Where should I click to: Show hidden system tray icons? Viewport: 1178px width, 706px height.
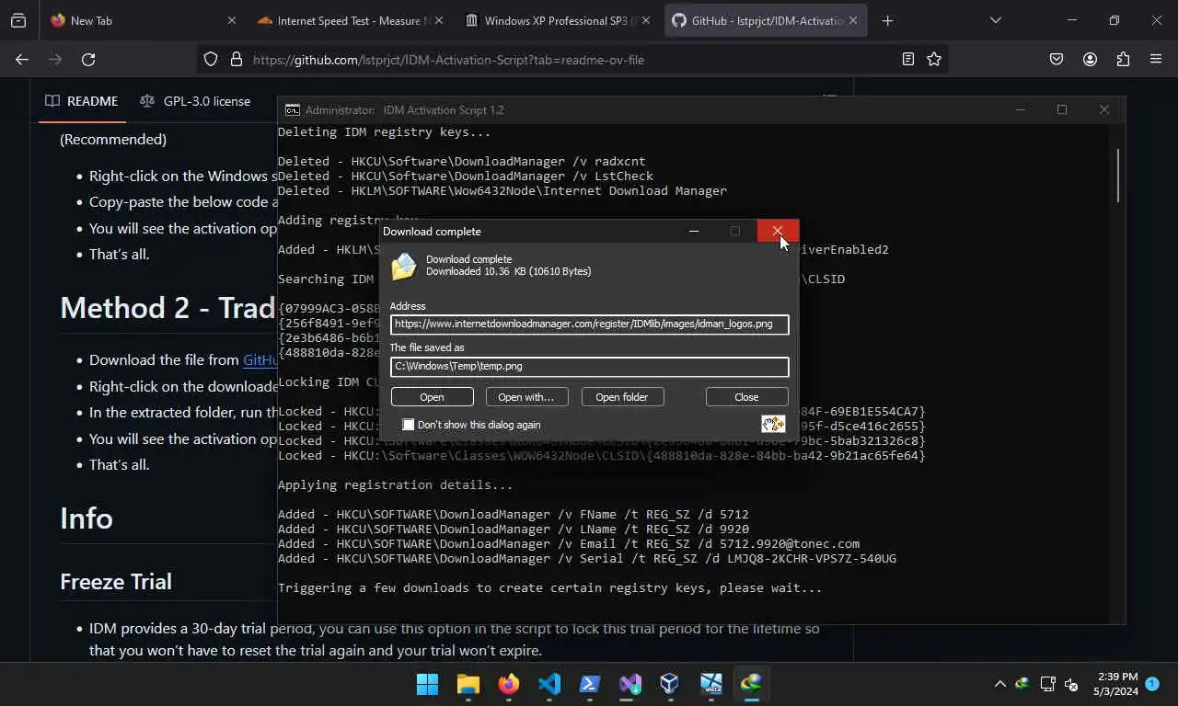click(1000, 684)
